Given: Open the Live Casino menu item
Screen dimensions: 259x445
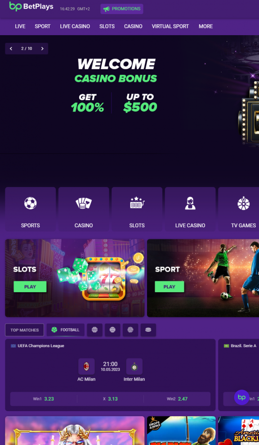Looking at the screenshot, I should pos(75,27).
